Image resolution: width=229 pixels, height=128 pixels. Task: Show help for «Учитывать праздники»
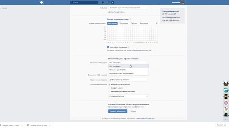tap(128, 47)
